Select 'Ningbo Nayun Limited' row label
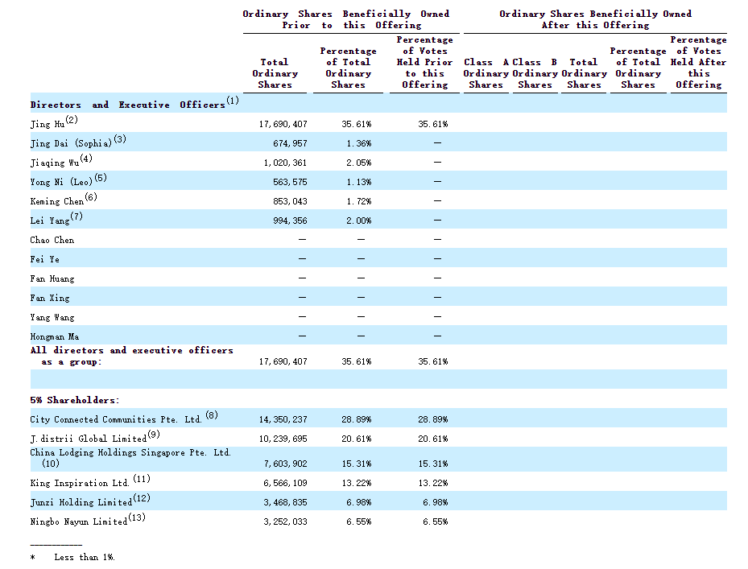Viewport: 748px width, 569px height. click(79, 522)
